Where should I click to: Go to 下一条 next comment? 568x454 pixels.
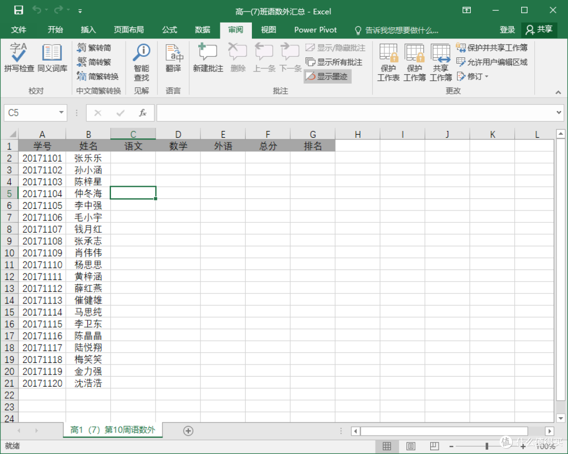tap(290, 57)
